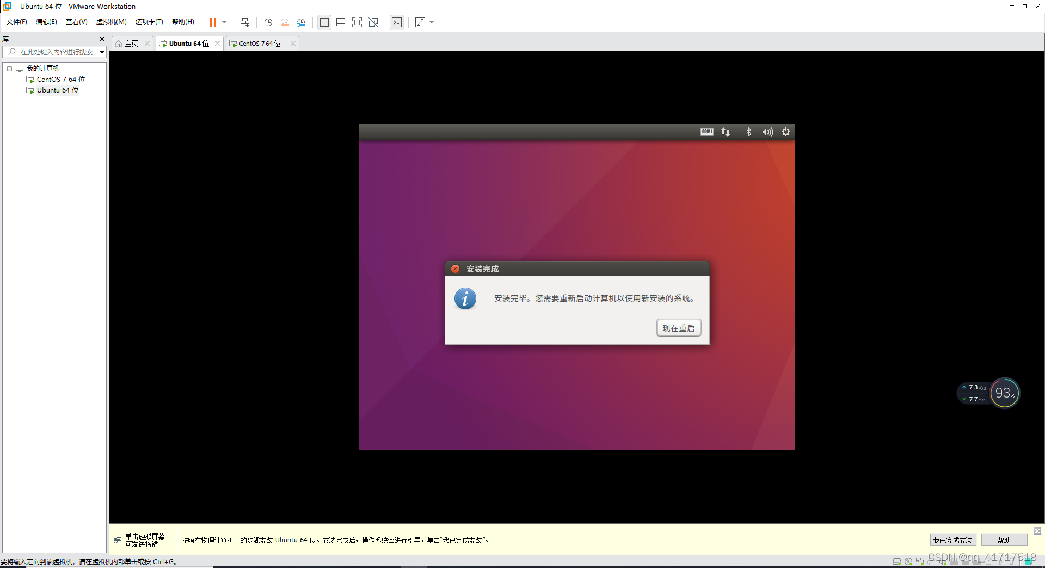Screen dimensions: 1045x568
Task: Open the Ubuntu Bluetooth indicator
Action: tap(749, 132)
